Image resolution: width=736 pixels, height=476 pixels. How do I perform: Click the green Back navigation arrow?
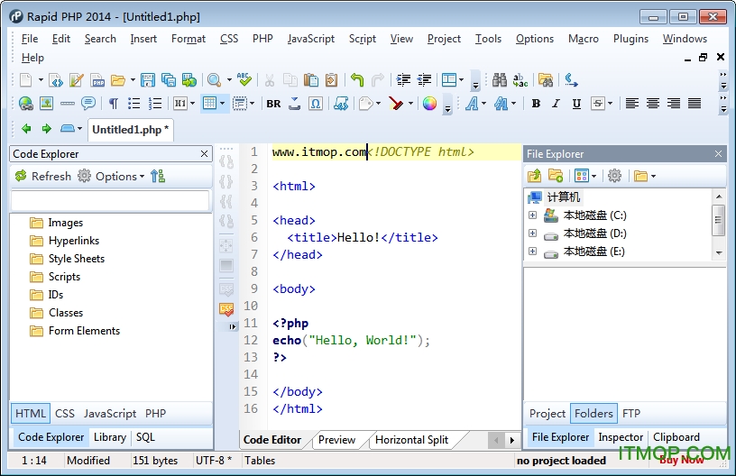[26, 129]
